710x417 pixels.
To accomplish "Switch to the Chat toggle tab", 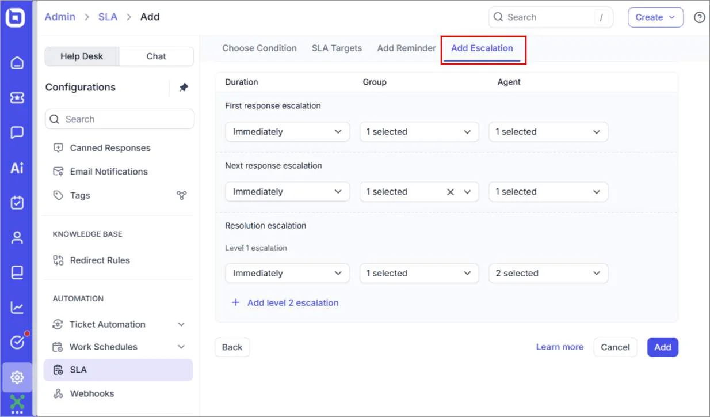I will click(x=156, y=56).
